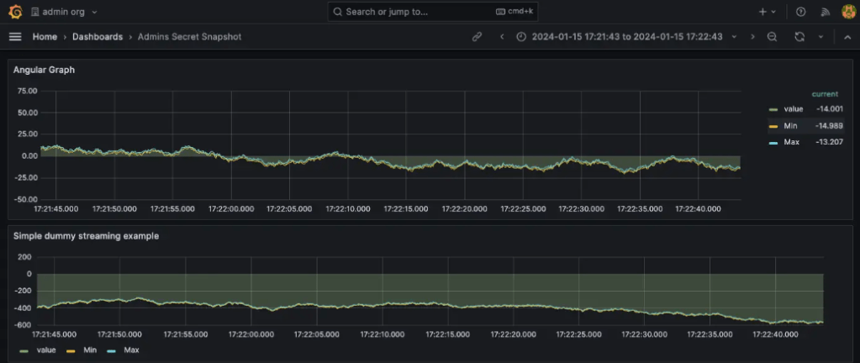Toggle the value series in Angular Graph legend
The image size is (860, 363).
tap(793, 109)
